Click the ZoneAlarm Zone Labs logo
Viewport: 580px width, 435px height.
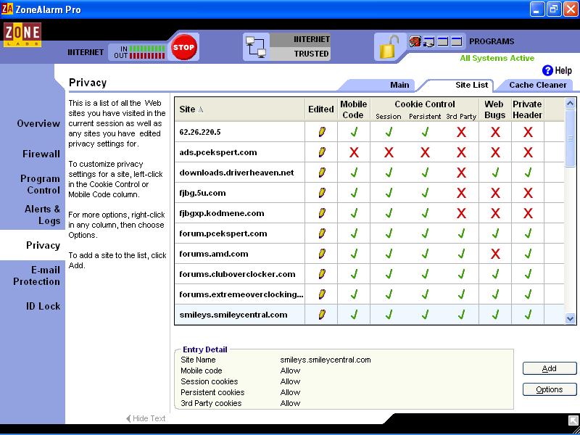(x=22, y=35)
